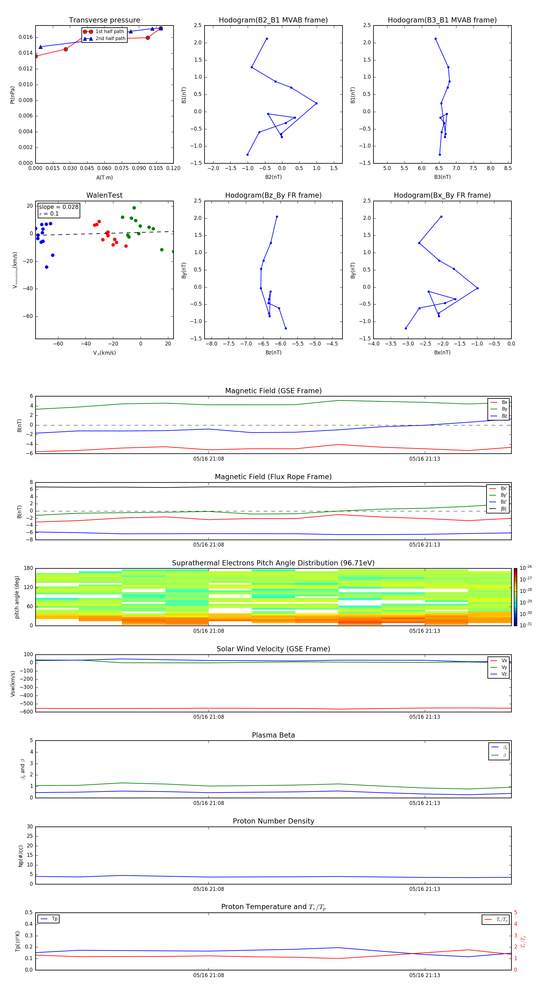Select the "Hodogram(Bz_By FR frame)" title

tap(273, 195)
